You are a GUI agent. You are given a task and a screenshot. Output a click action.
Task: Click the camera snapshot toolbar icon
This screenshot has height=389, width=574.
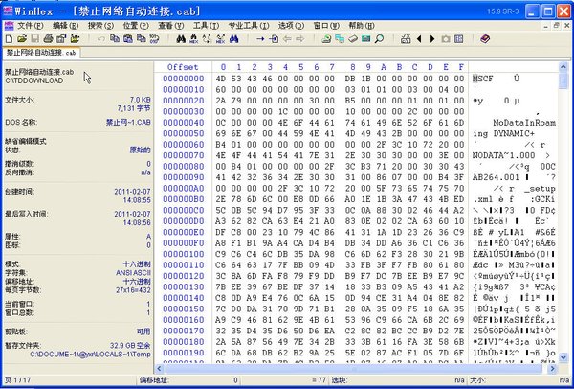446,39
